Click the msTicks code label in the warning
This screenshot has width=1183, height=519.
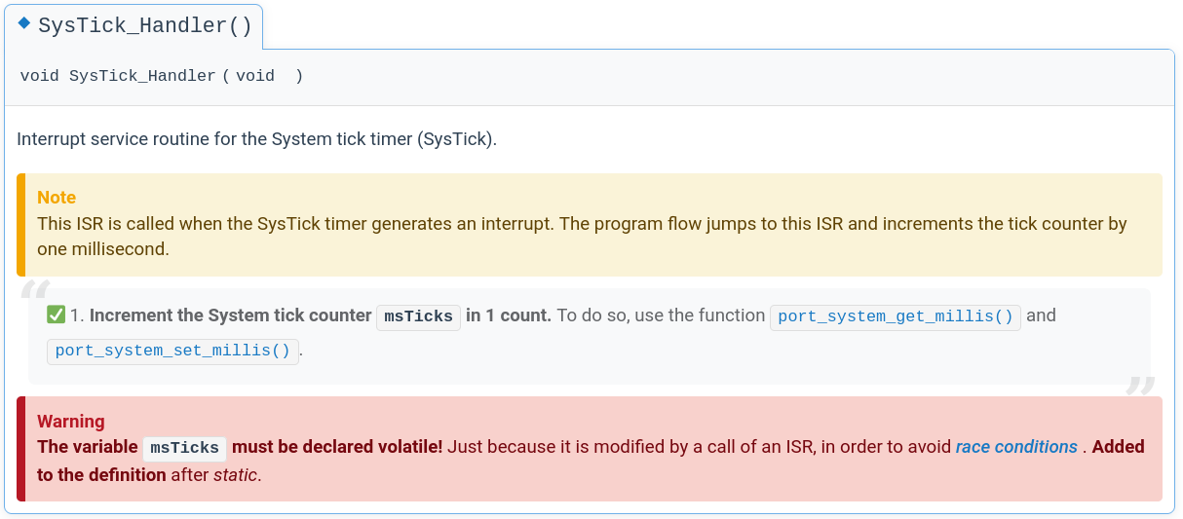click(x=184, y=448)
